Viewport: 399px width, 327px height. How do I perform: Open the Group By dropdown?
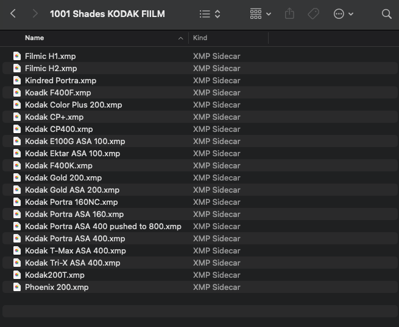click(260, 13)
